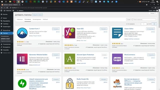This screenshot has height=90, width=160.
Task: Click the Yoast SEO plugin icon
Action: (70, 33)
